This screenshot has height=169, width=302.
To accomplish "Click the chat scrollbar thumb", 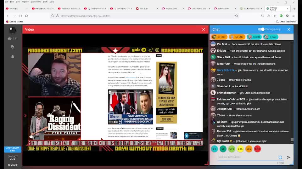I will [292, 140].
